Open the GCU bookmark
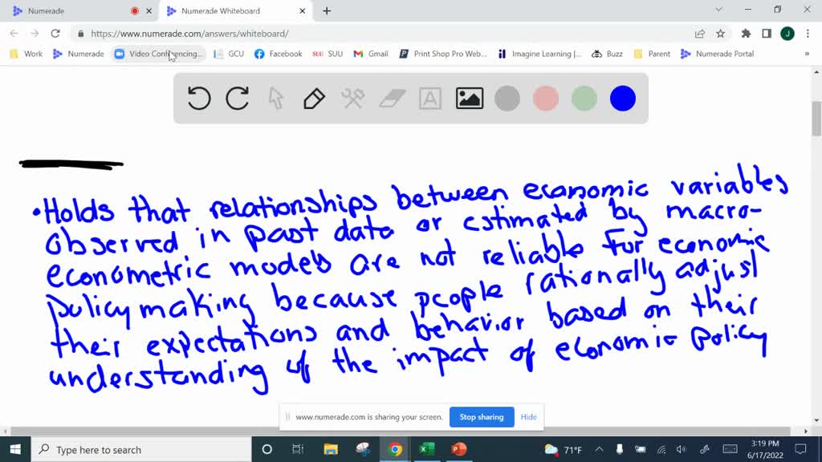 229,54
